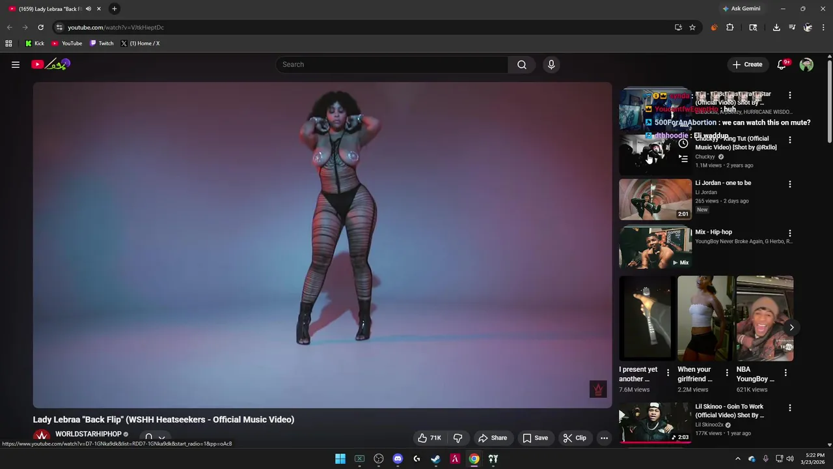Click Ask Gemini button
Image resolution: width=833 pixels, height=469 pixels.
tap(741, 8)
